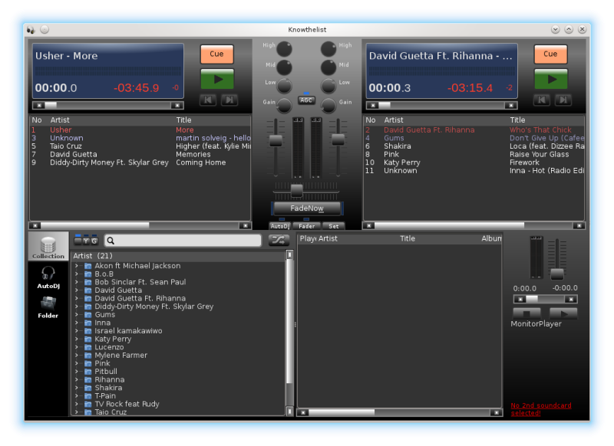The image size is (614, 446).
Task: Toggle the AGC auto gain button
Action: coord(306,100)
